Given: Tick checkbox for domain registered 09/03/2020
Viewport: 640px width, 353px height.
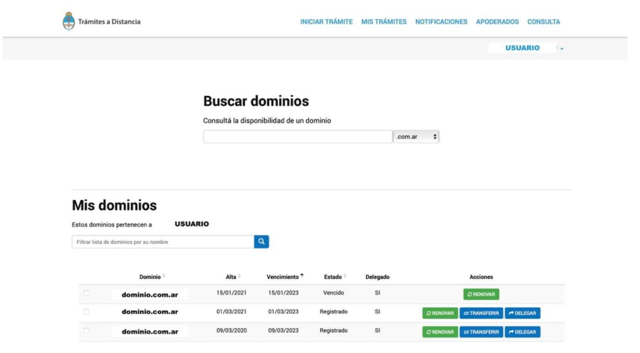Looking at the screenshot, I should point(86,331).
